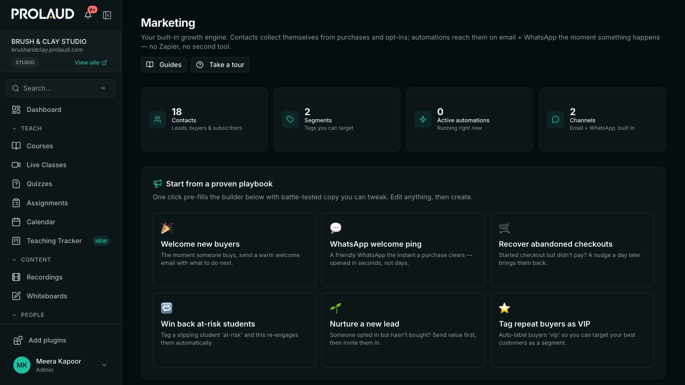685x385 pixels.
Task: Choose the WhatsApp welcome ping playbook
Action: (x=403, y=250)
